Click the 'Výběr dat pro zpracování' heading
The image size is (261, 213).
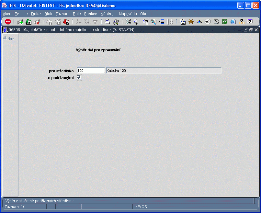(x=98, y=50)
